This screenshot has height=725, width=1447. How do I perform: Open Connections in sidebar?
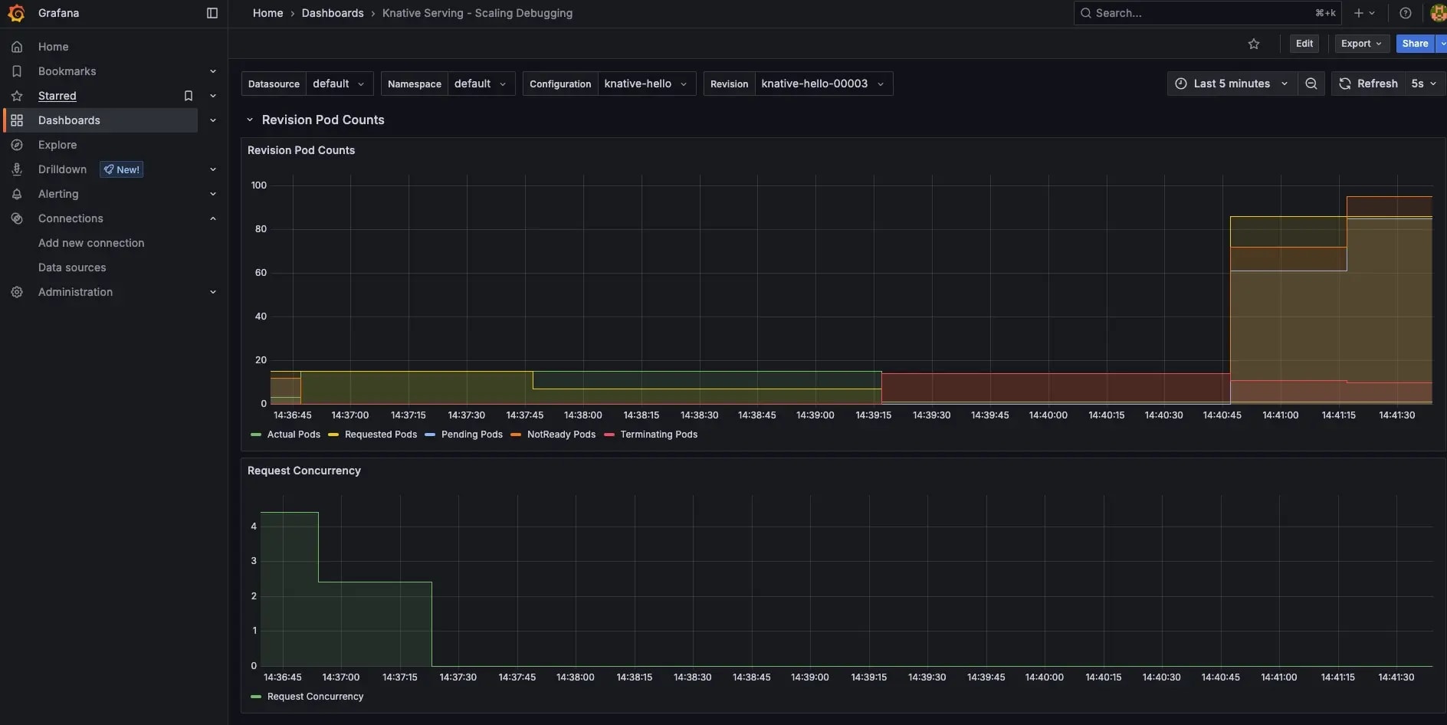click(x=71, y=218)
